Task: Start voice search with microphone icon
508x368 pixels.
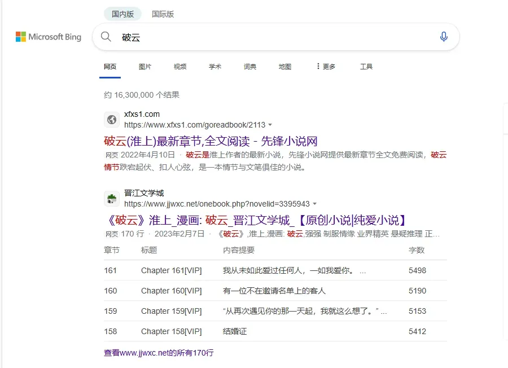Action: pos(444,37)
